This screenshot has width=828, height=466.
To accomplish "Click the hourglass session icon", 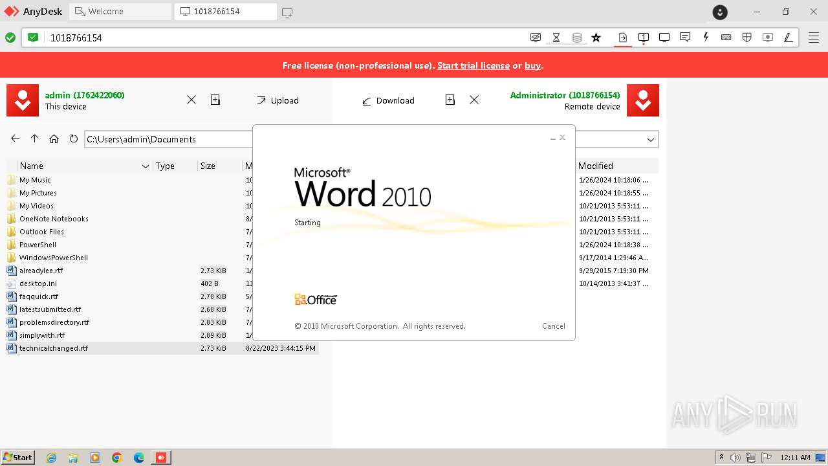I will 556,38.
